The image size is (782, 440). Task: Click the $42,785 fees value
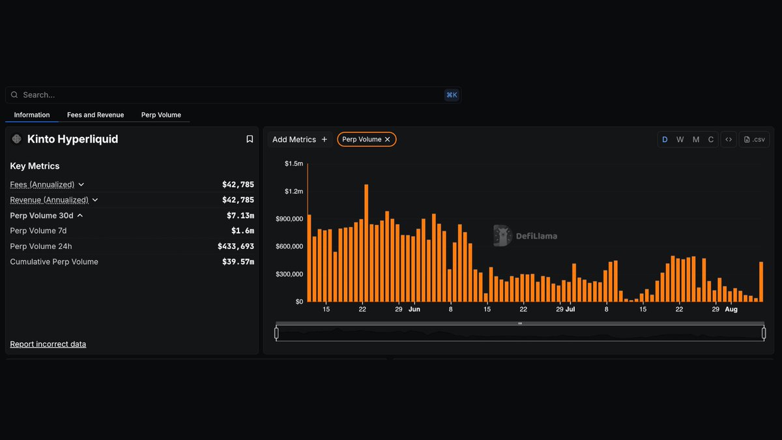(238, 184)
